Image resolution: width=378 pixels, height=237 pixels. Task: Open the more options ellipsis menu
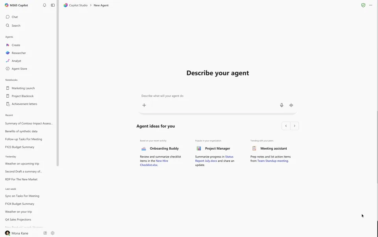pos(371,5)
